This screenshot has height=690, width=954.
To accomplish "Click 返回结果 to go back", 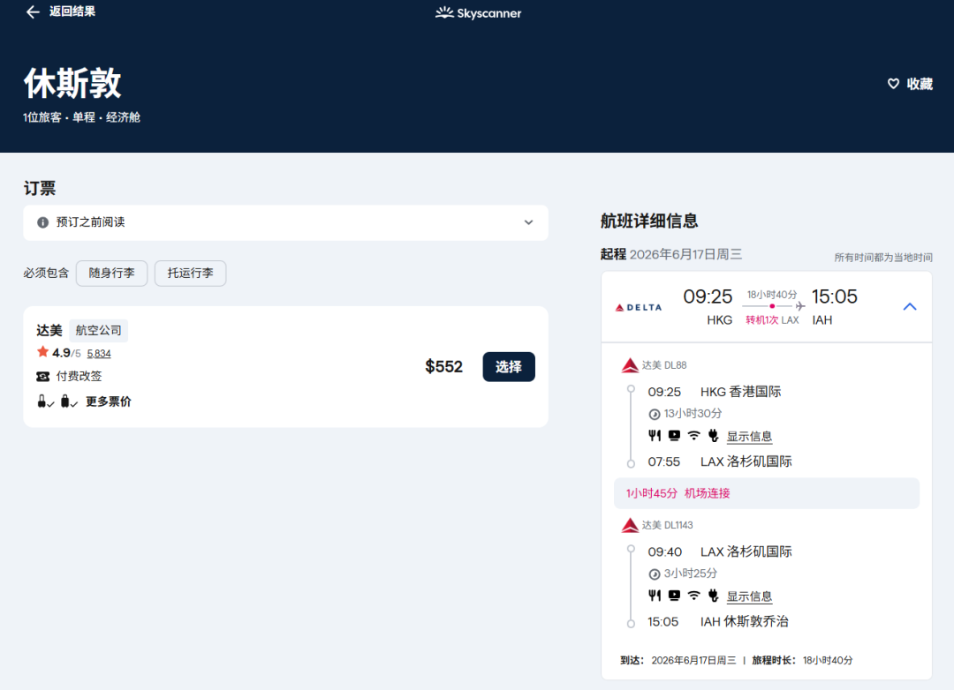I will (72, 12).
